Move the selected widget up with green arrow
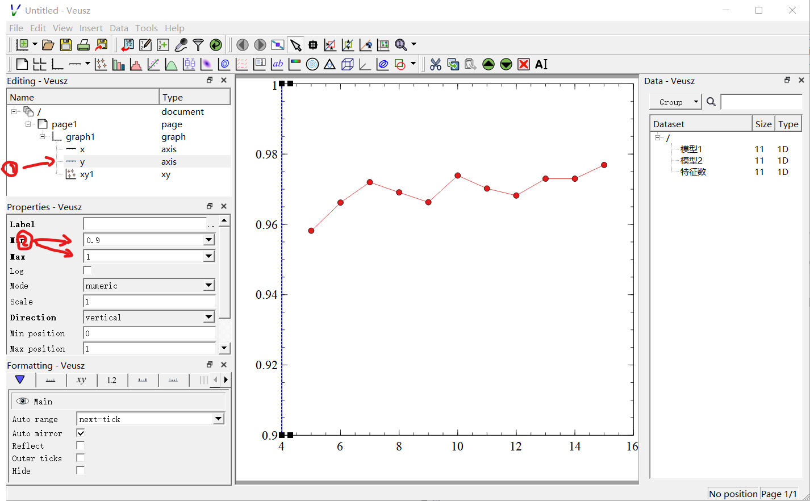810x501 pixels. tap(488, 64)
